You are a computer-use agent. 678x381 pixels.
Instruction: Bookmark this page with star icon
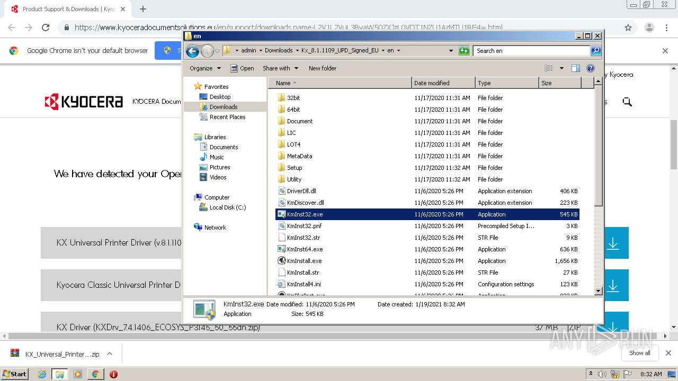coord(628,28)
